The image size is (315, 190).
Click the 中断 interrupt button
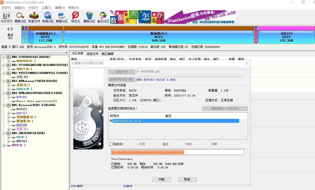click(162, 179)
